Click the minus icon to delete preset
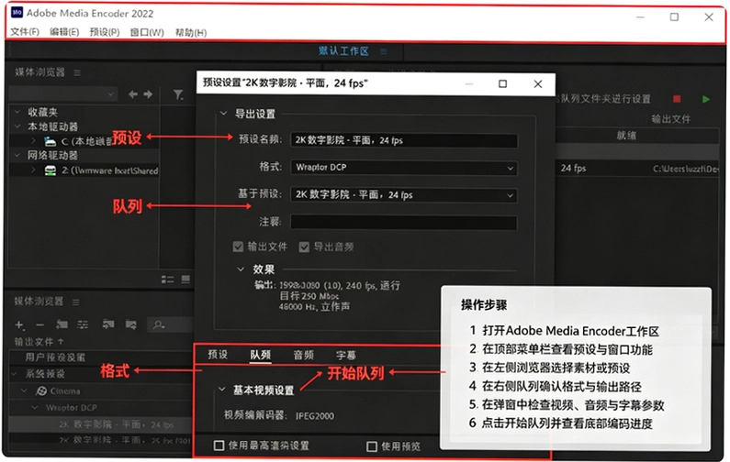This screenshot has height=462, width=730. click(40, 324)
